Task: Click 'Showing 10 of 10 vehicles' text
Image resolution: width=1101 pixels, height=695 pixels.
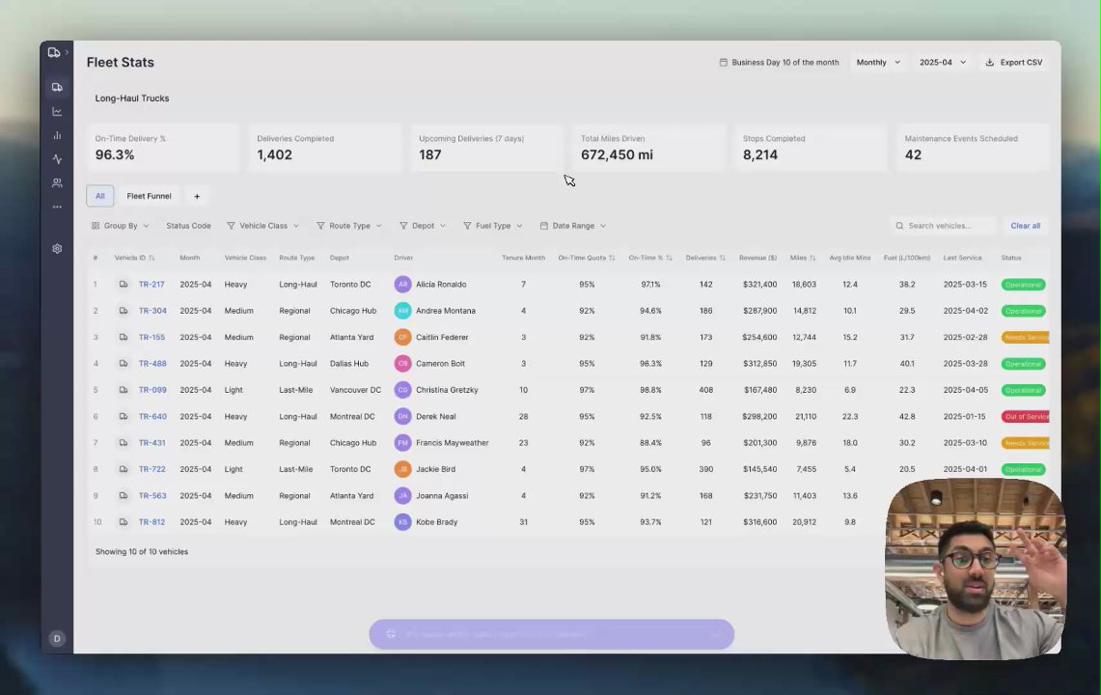Action: click(x=142, y=551)
